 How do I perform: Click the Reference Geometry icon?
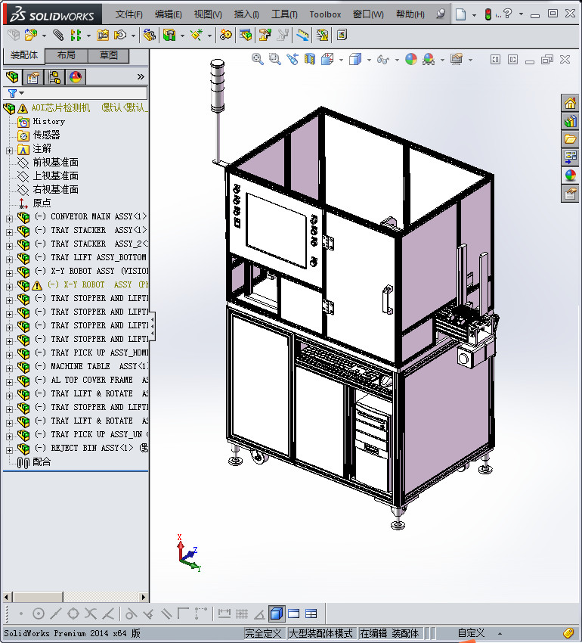pyautogui.click(x=197, y=36)
